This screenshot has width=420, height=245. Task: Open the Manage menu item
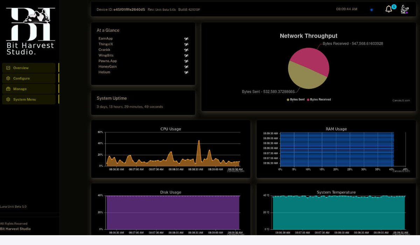point(29,89)
